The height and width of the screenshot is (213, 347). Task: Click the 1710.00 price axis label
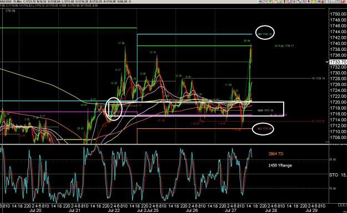pos(338,132)
